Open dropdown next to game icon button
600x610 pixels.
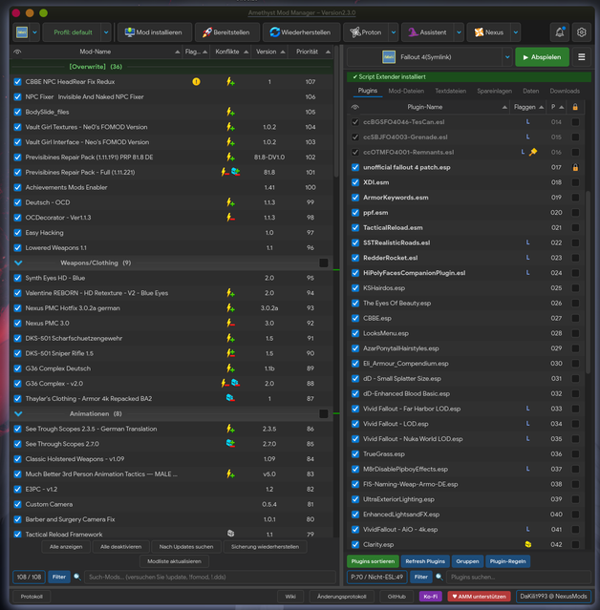34,32
